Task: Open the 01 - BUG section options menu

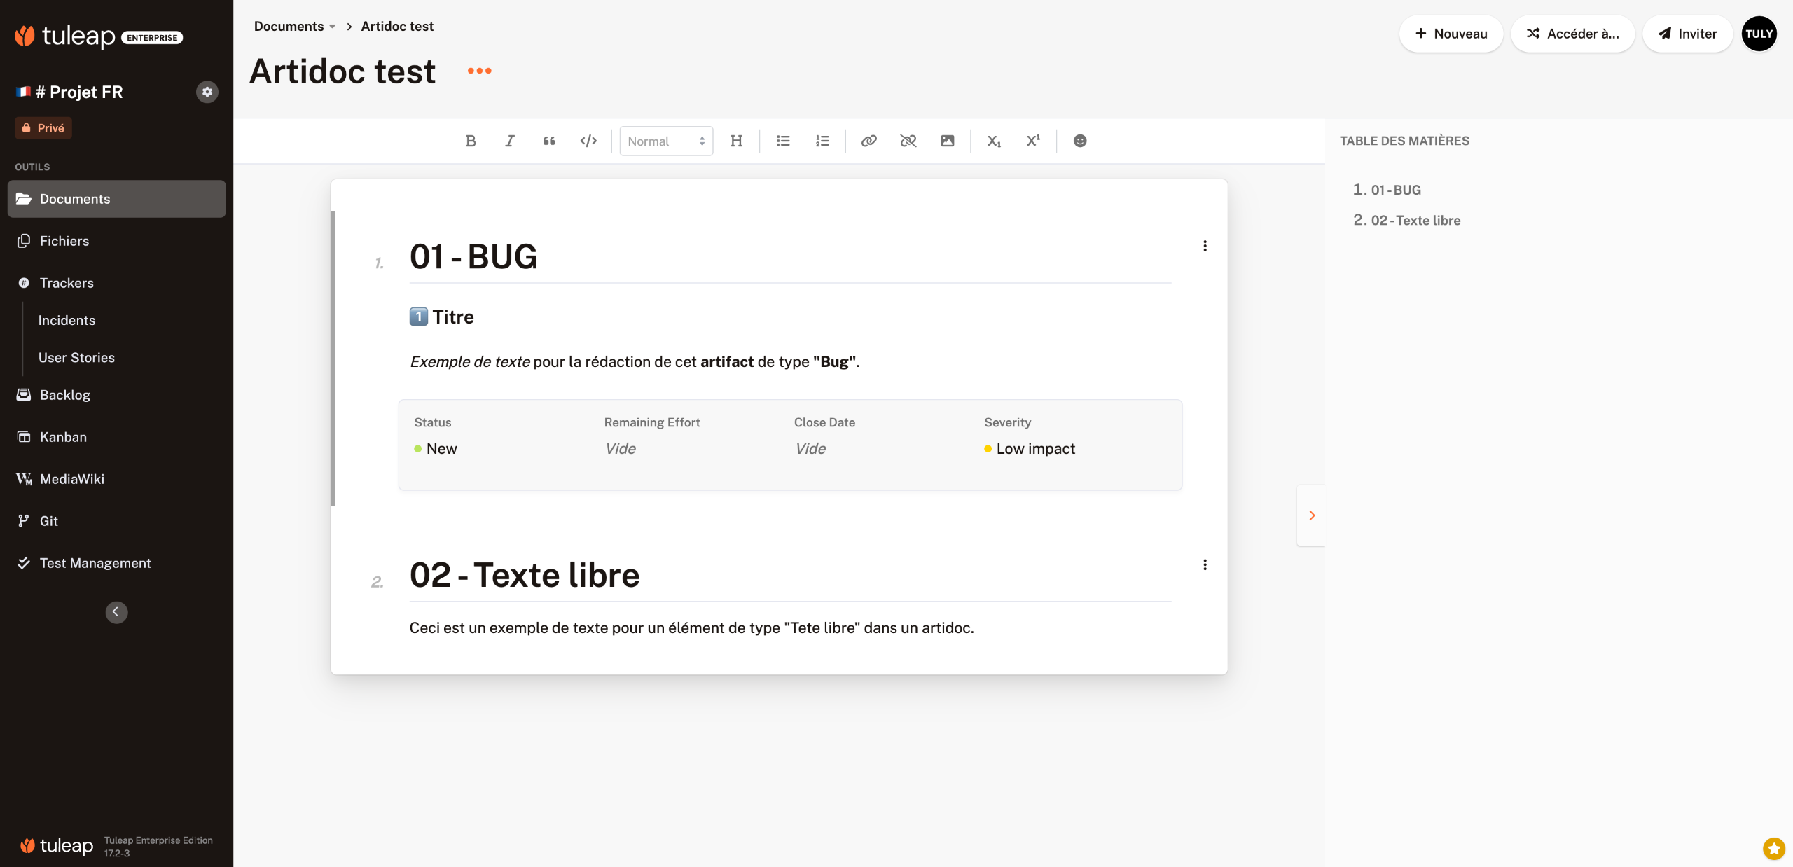Action: tap(1205, 246)
